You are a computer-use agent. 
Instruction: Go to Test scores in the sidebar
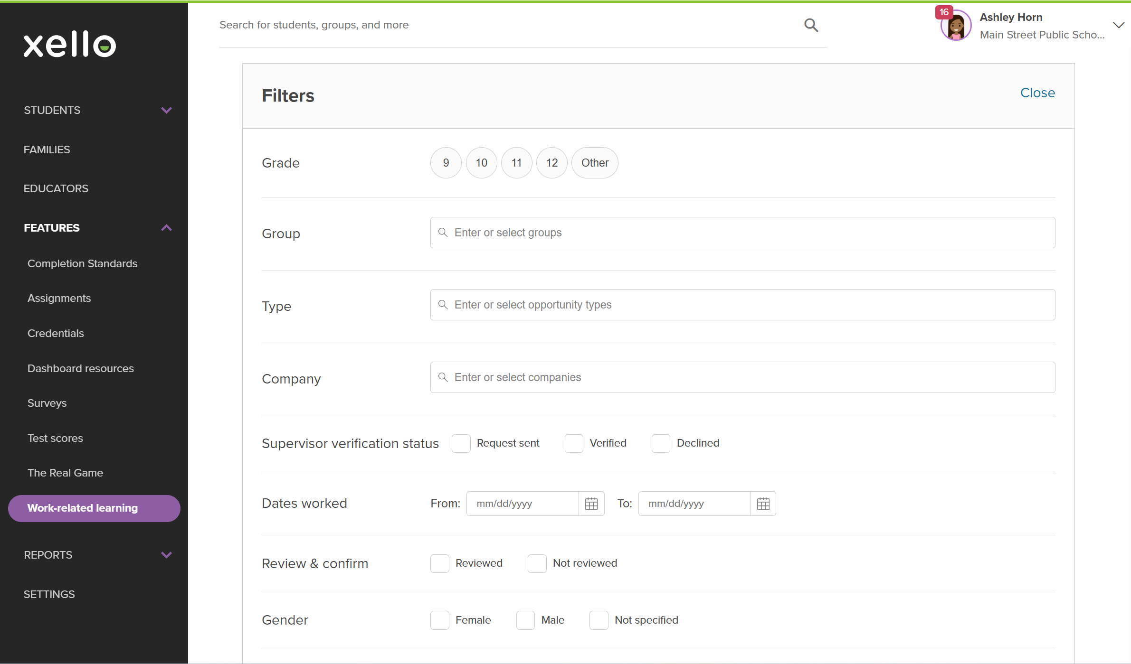coord(55,438)
